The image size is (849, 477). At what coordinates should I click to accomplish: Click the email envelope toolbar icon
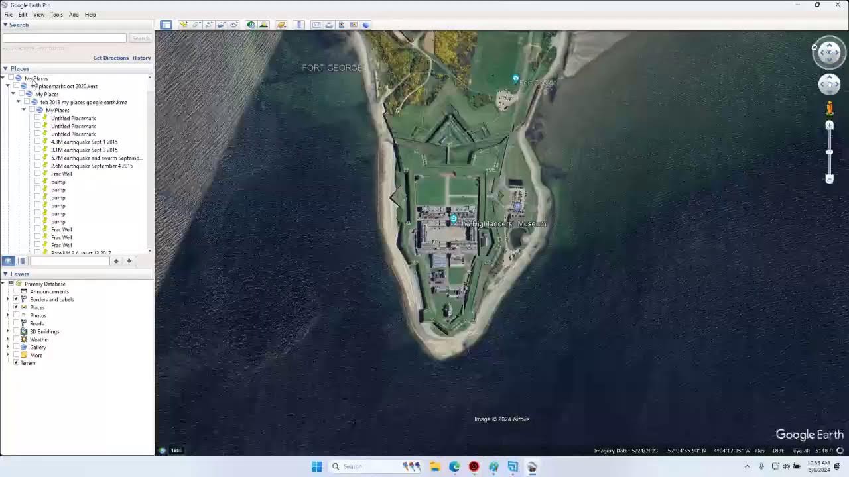click(x=316, y=25)
